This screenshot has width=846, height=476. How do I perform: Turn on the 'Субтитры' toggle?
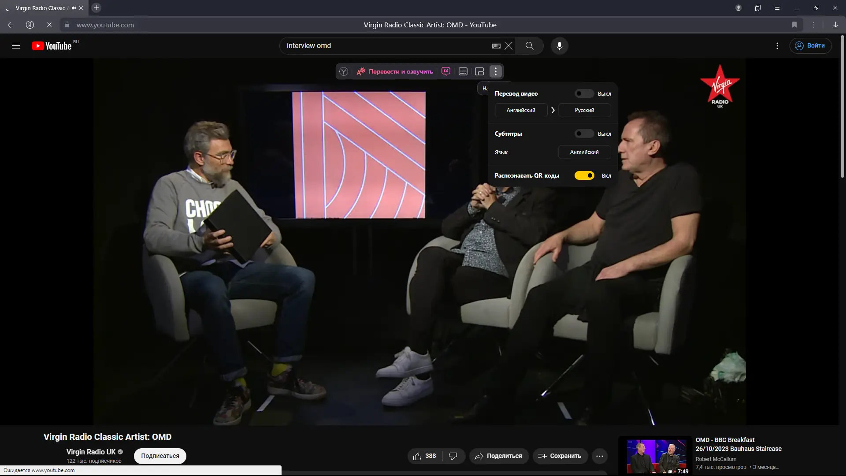coord(584,134)
